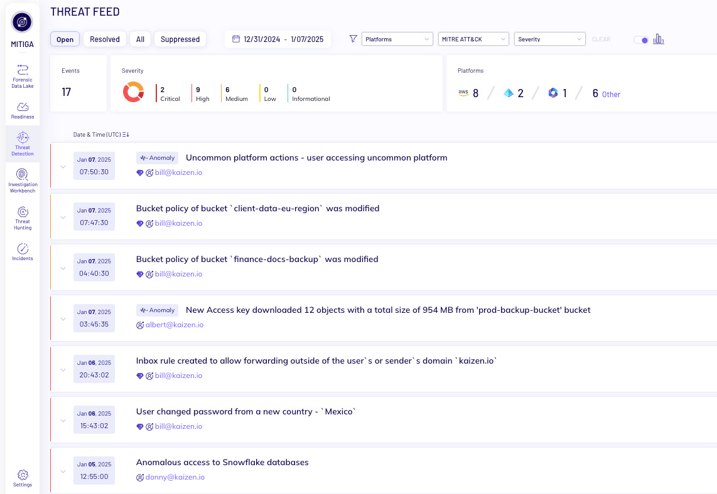The image size is (717, 494).
Task: Open the Severity filter dropdown
Action: coord(549,39)
